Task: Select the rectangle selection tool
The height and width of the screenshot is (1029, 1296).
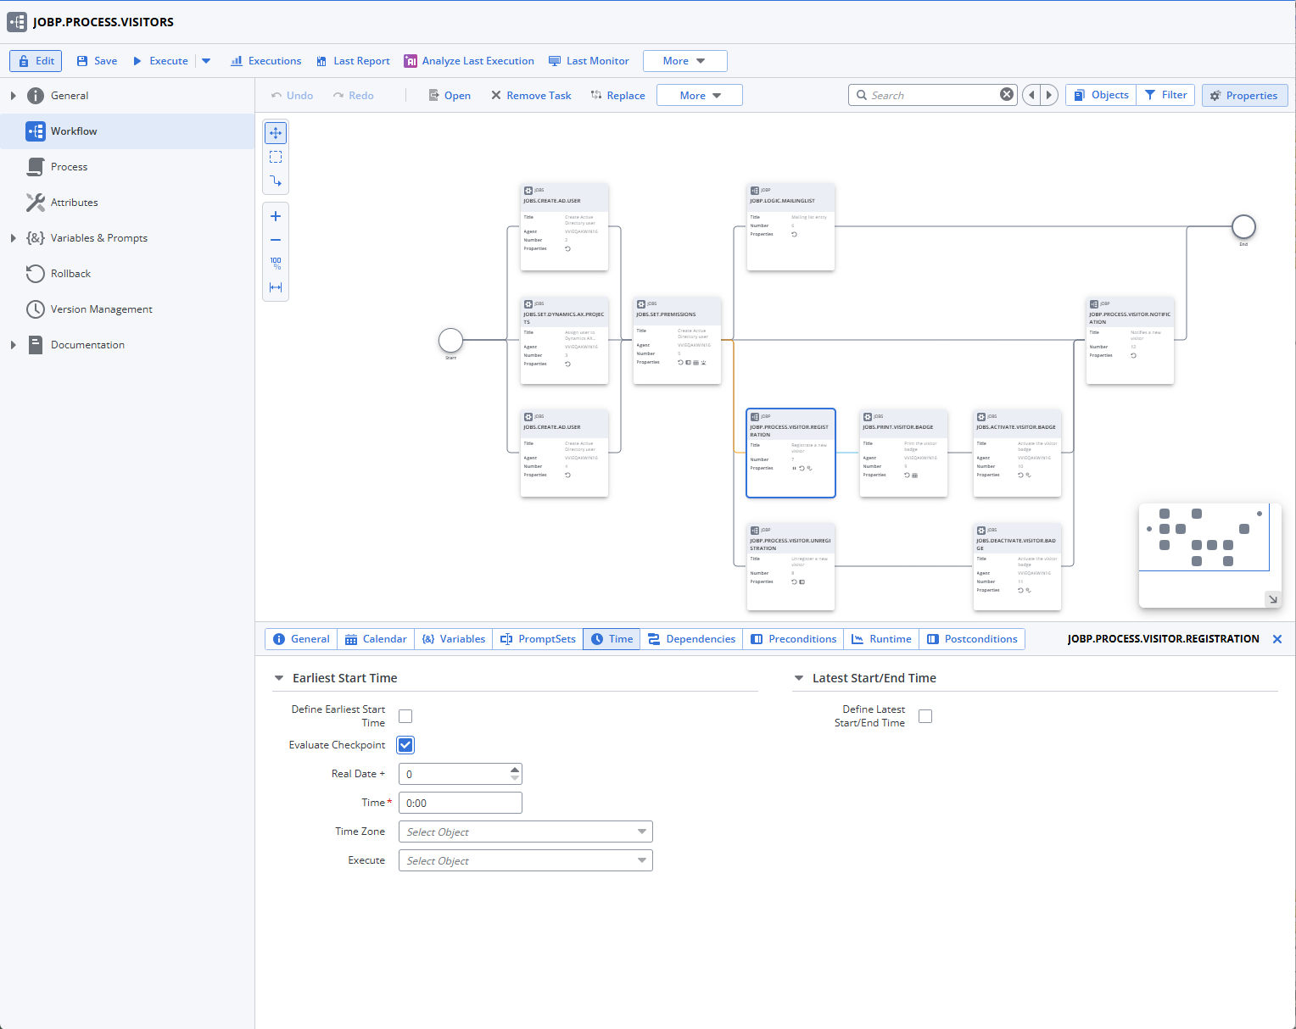Action: [276, 157]
